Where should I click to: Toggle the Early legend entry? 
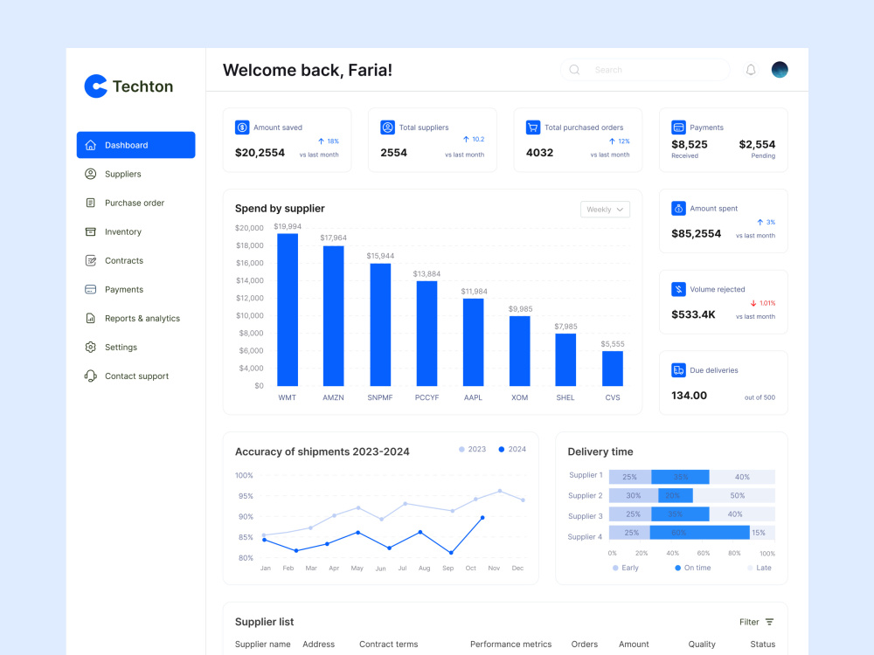(x=626, y=568)
